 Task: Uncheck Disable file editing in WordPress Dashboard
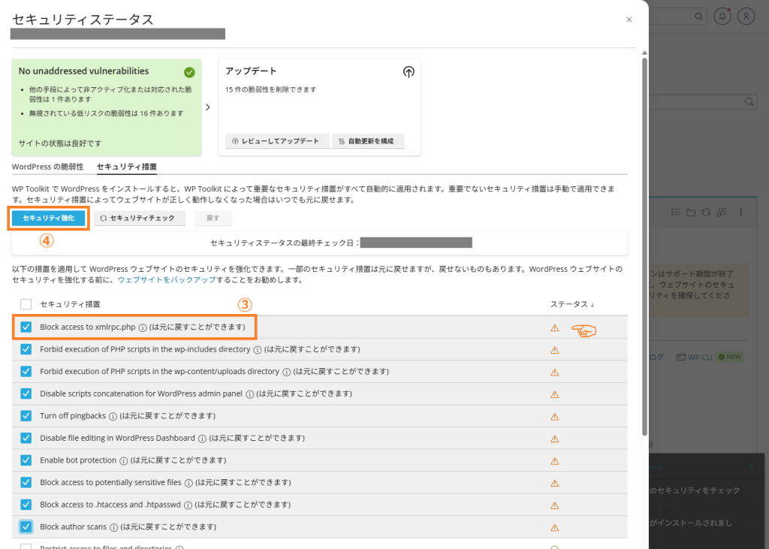26,438
